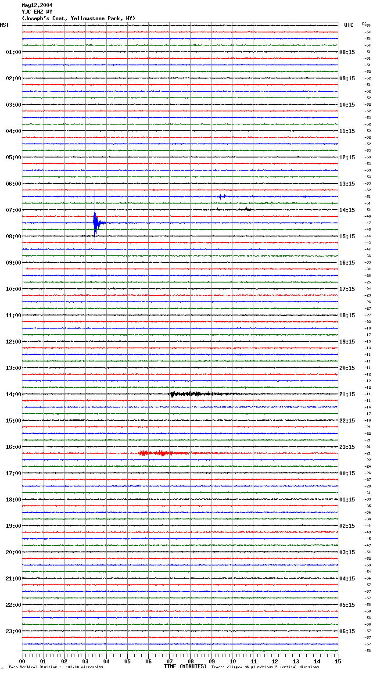The width and height of the screenshot is (373, 673).
Task: Select the 07:00 MST time label
Action: [x=13, y=210]
